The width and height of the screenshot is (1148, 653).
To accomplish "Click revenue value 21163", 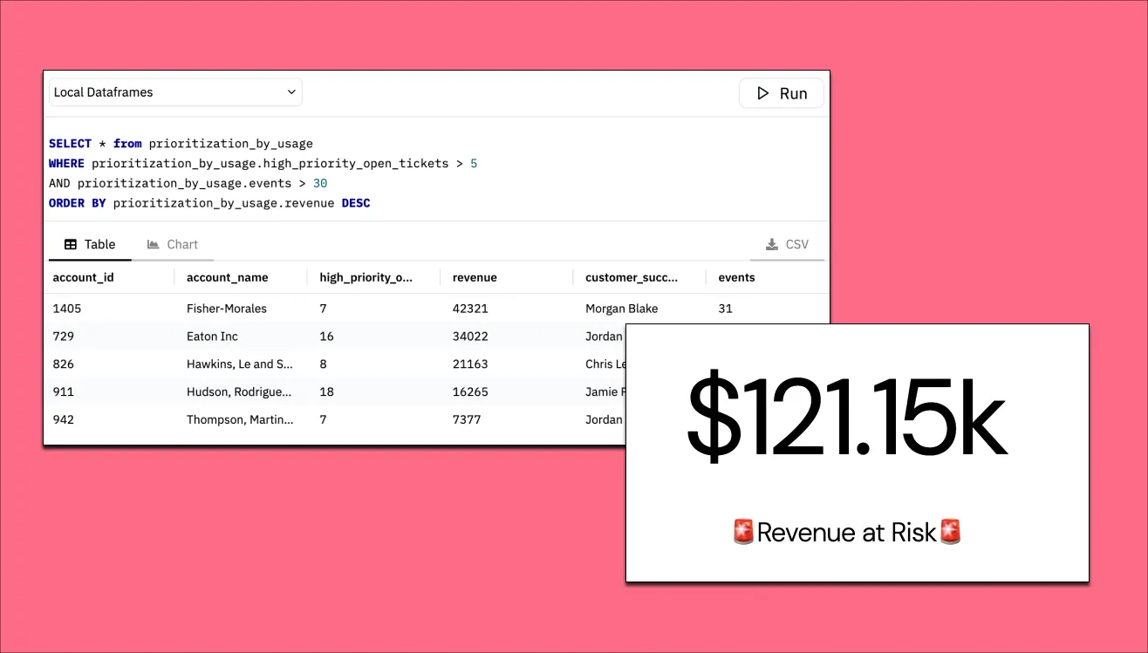I will point(470,364).
